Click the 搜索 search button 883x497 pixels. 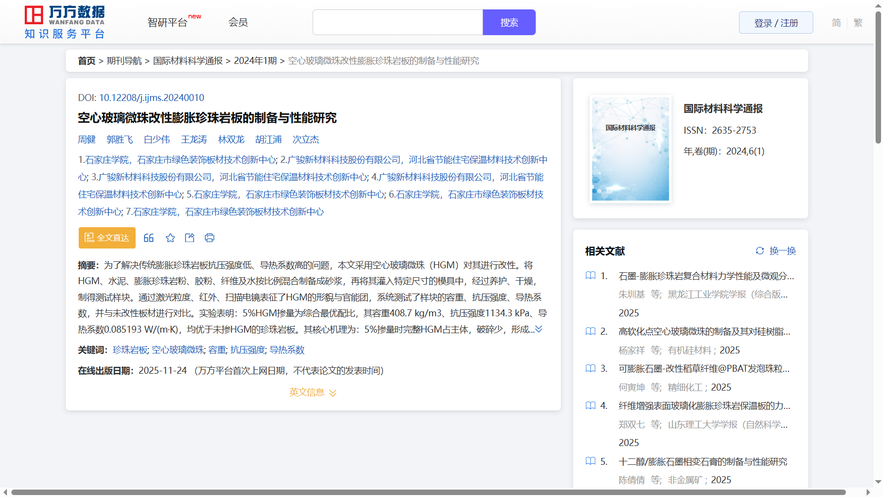(x=509, y=23)
